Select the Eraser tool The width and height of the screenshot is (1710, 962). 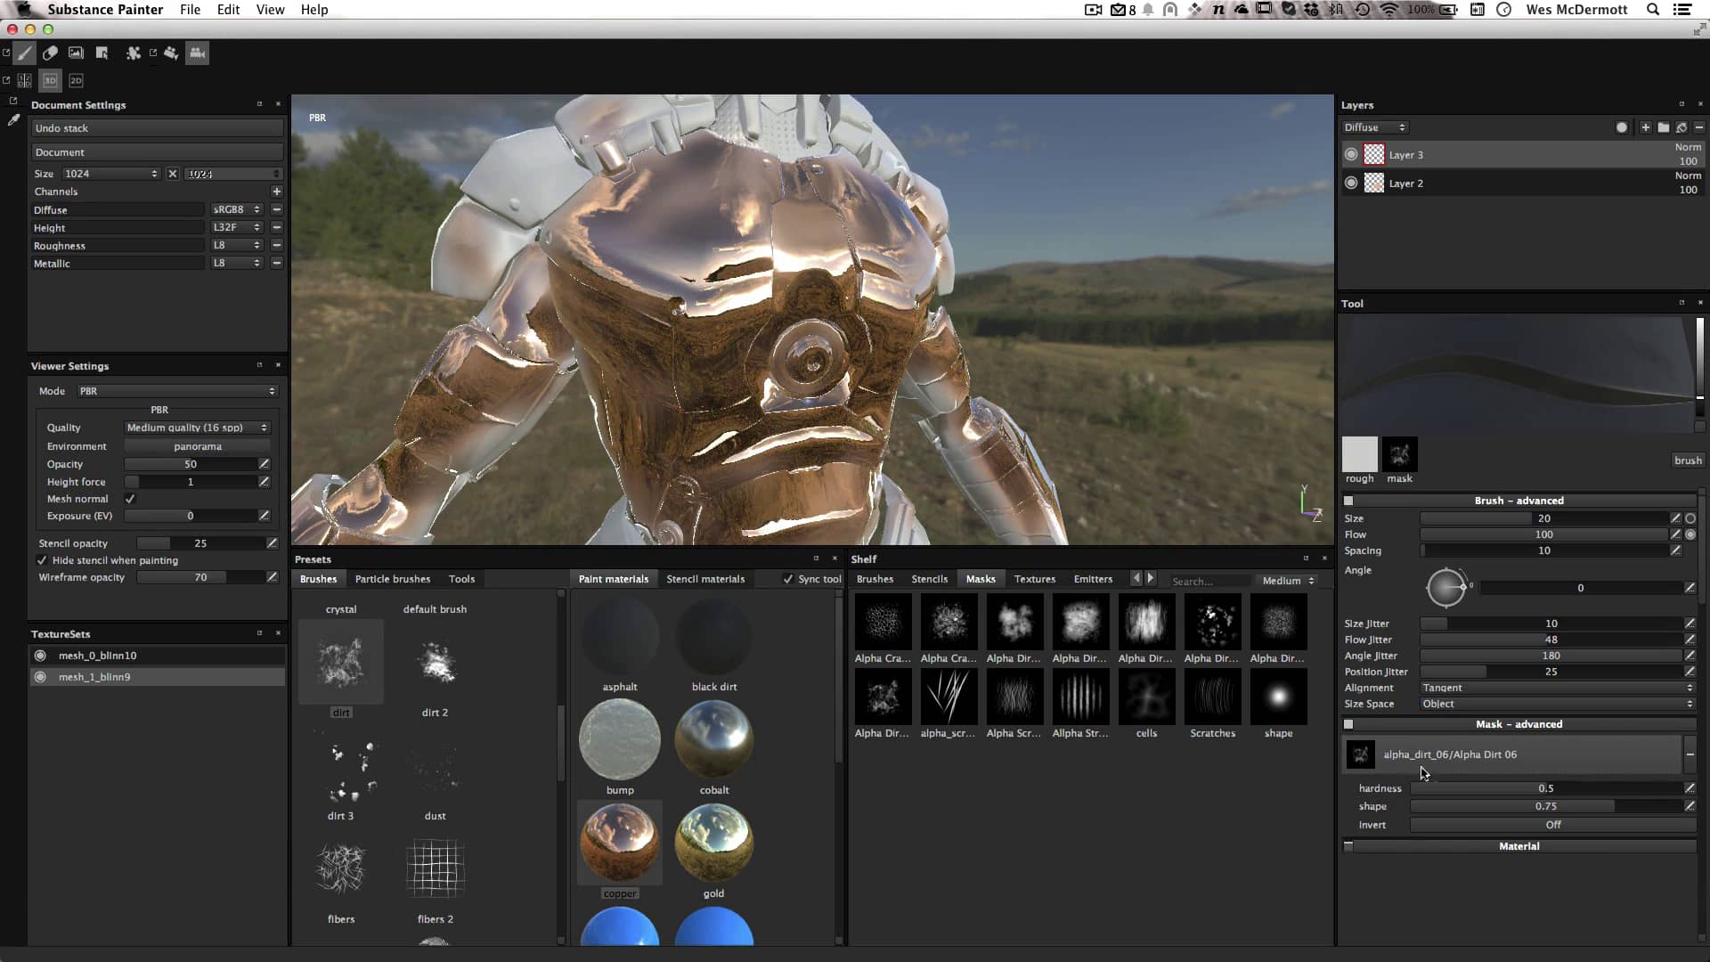(50, 53)
